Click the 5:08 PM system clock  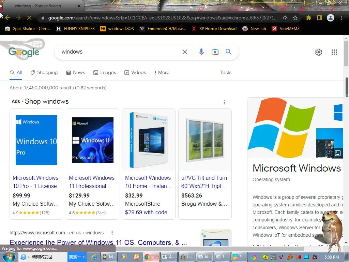click(332, 257)
